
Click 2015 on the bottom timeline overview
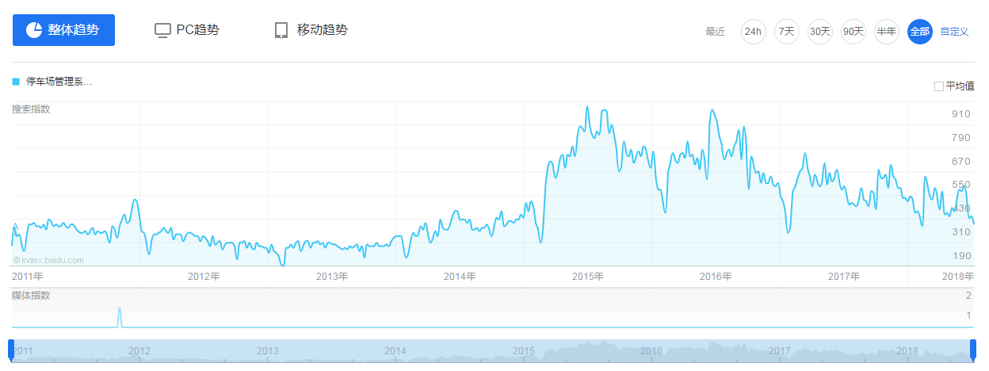point(523,350)
